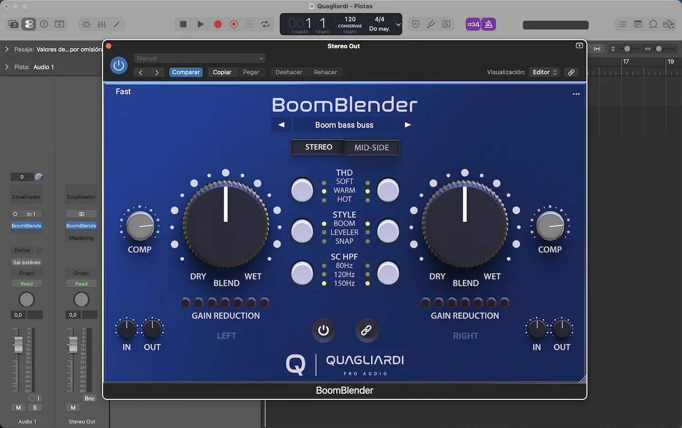This screenshot has height=428, width=682.
Task: Click the left SC HPF selector button
Action: point(302,273)
